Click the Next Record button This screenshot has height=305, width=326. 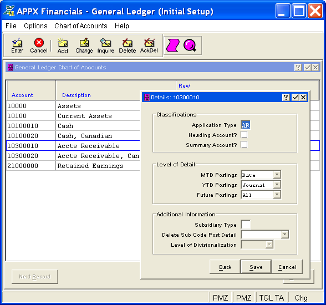pyautogui.click(x=35, y=277)
